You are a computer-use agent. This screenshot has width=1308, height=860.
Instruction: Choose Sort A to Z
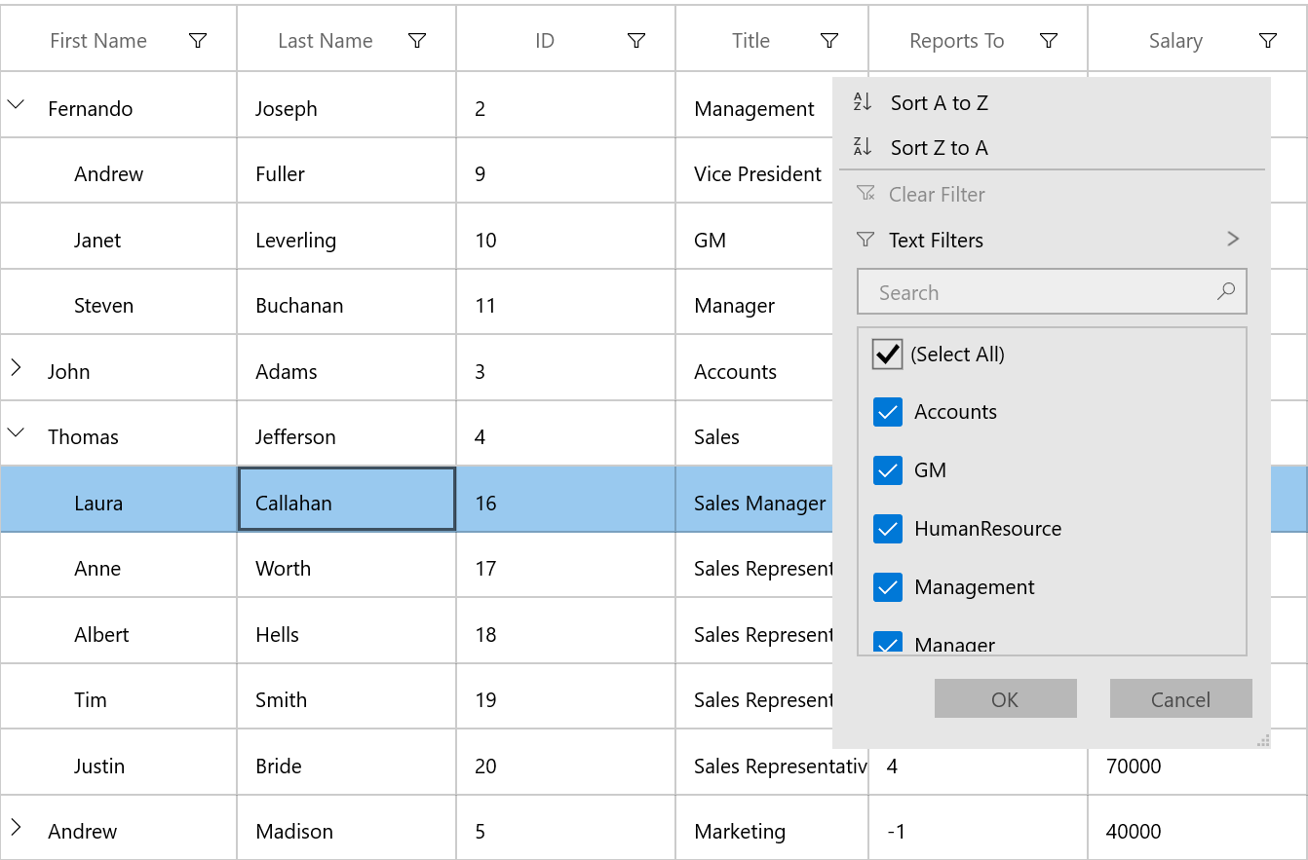pos(939,103)
